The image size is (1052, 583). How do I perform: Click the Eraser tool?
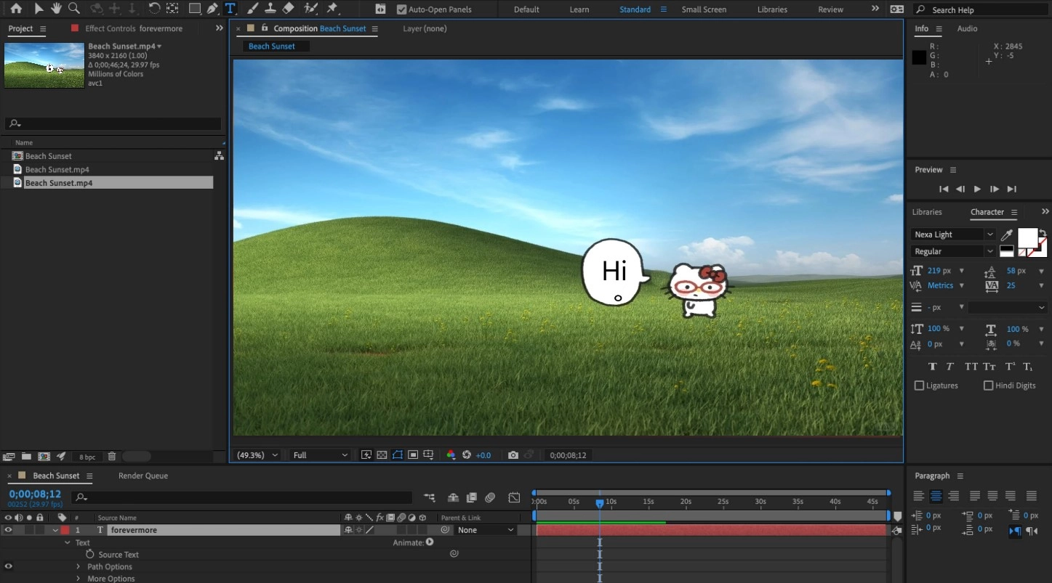pyautogui.click(x=288, y=9)
